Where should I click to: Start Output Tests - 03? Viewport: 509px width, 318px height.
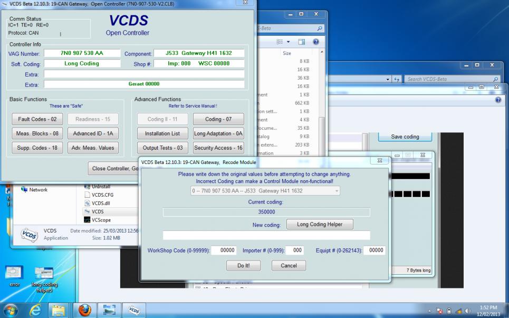(162, 148)
